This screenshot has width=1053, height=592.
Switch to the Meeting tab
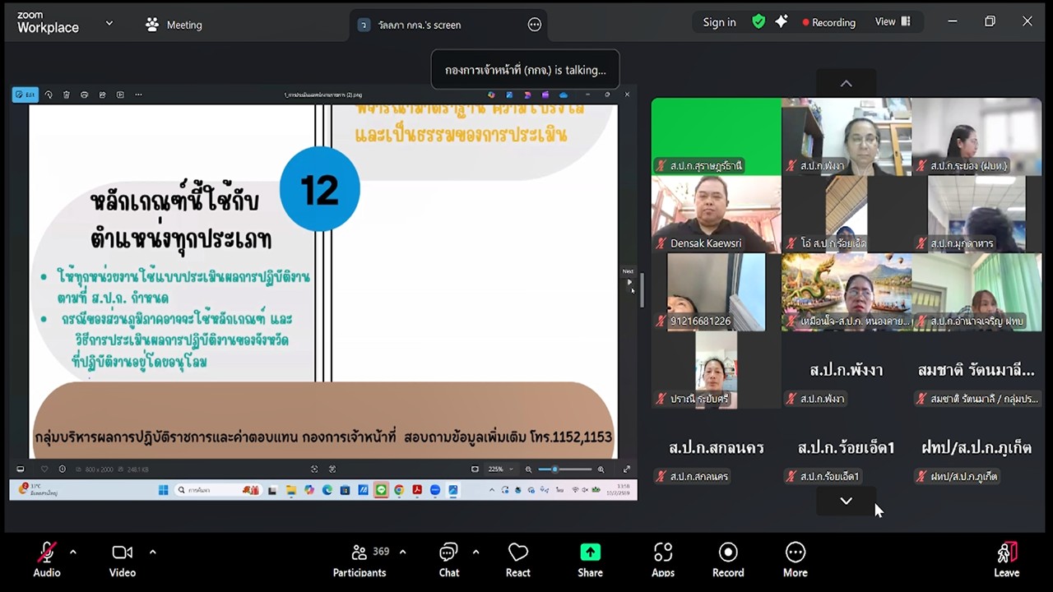pos(174,25)
